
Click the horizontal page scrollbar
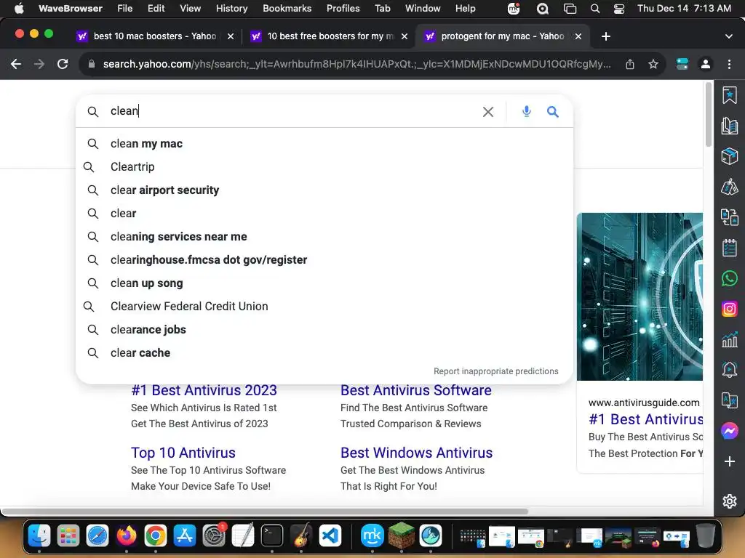[x=265, y=511]
